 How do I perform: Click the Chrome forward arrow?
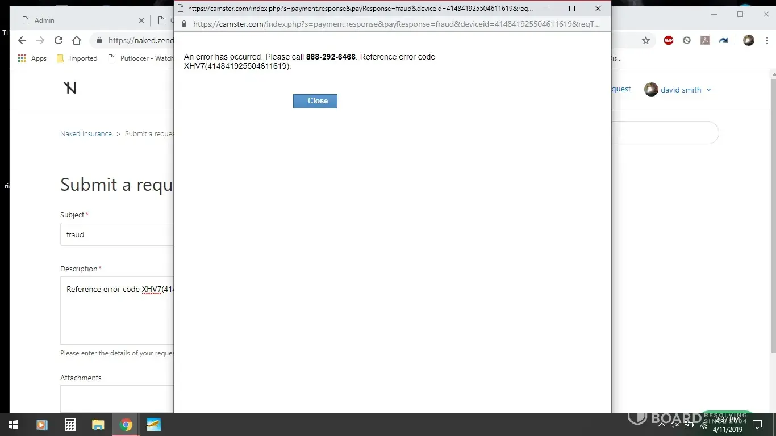40,40
